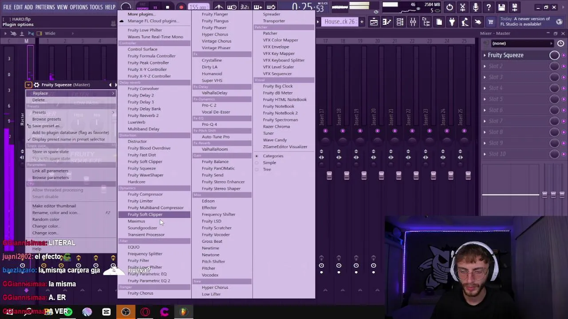The image size is (568, 319).
Task: Save project with the floppy disk icon
Action: (501, 7)
